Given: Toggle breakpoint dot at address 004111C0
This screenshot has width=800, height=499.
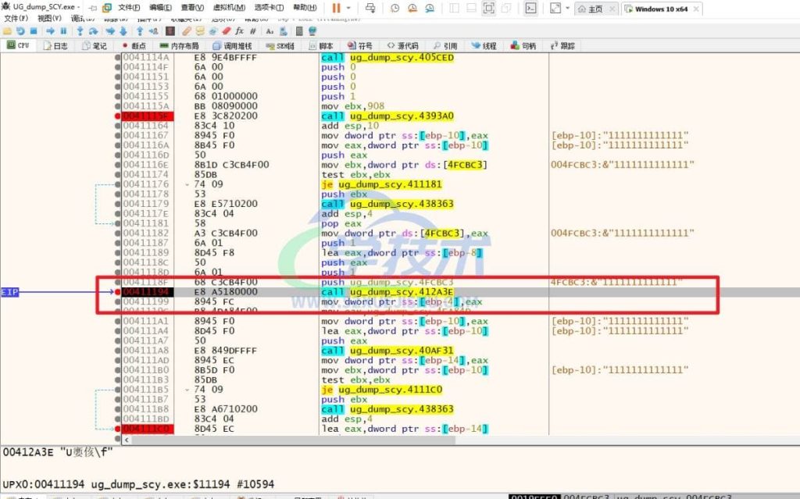Looking at the screenshot, I should click(118, 429).
